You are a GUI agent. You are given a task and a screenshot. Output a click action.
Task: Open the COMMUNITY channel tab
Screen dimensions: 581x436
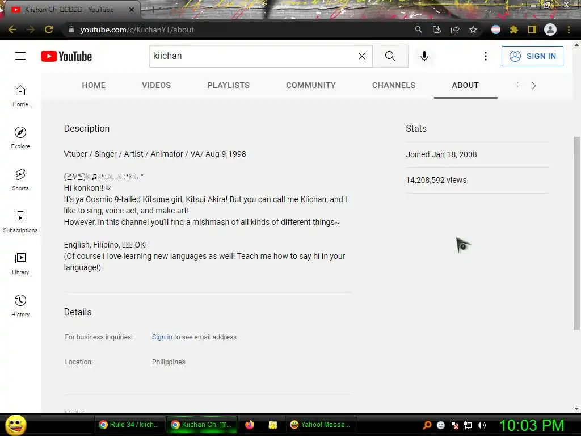coord(311,85)
